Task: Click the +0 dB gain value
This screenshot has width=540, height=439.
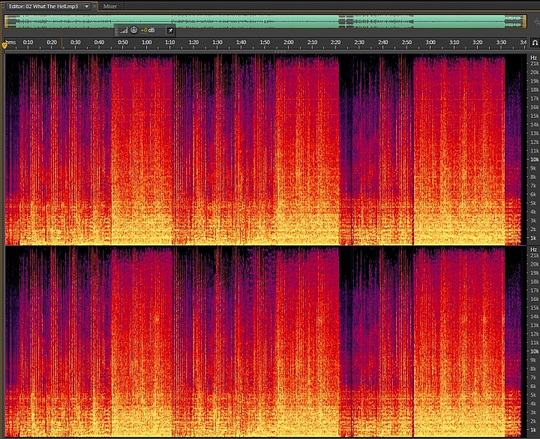Action: tap(148, 31)
